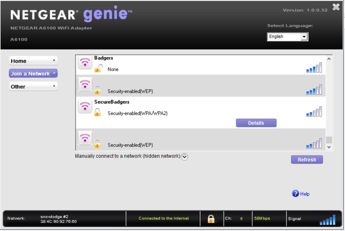The width and height of the screenshot is (345, 231).
Task: Click the network list scrollbar down arrow
Action: [329, 147]
